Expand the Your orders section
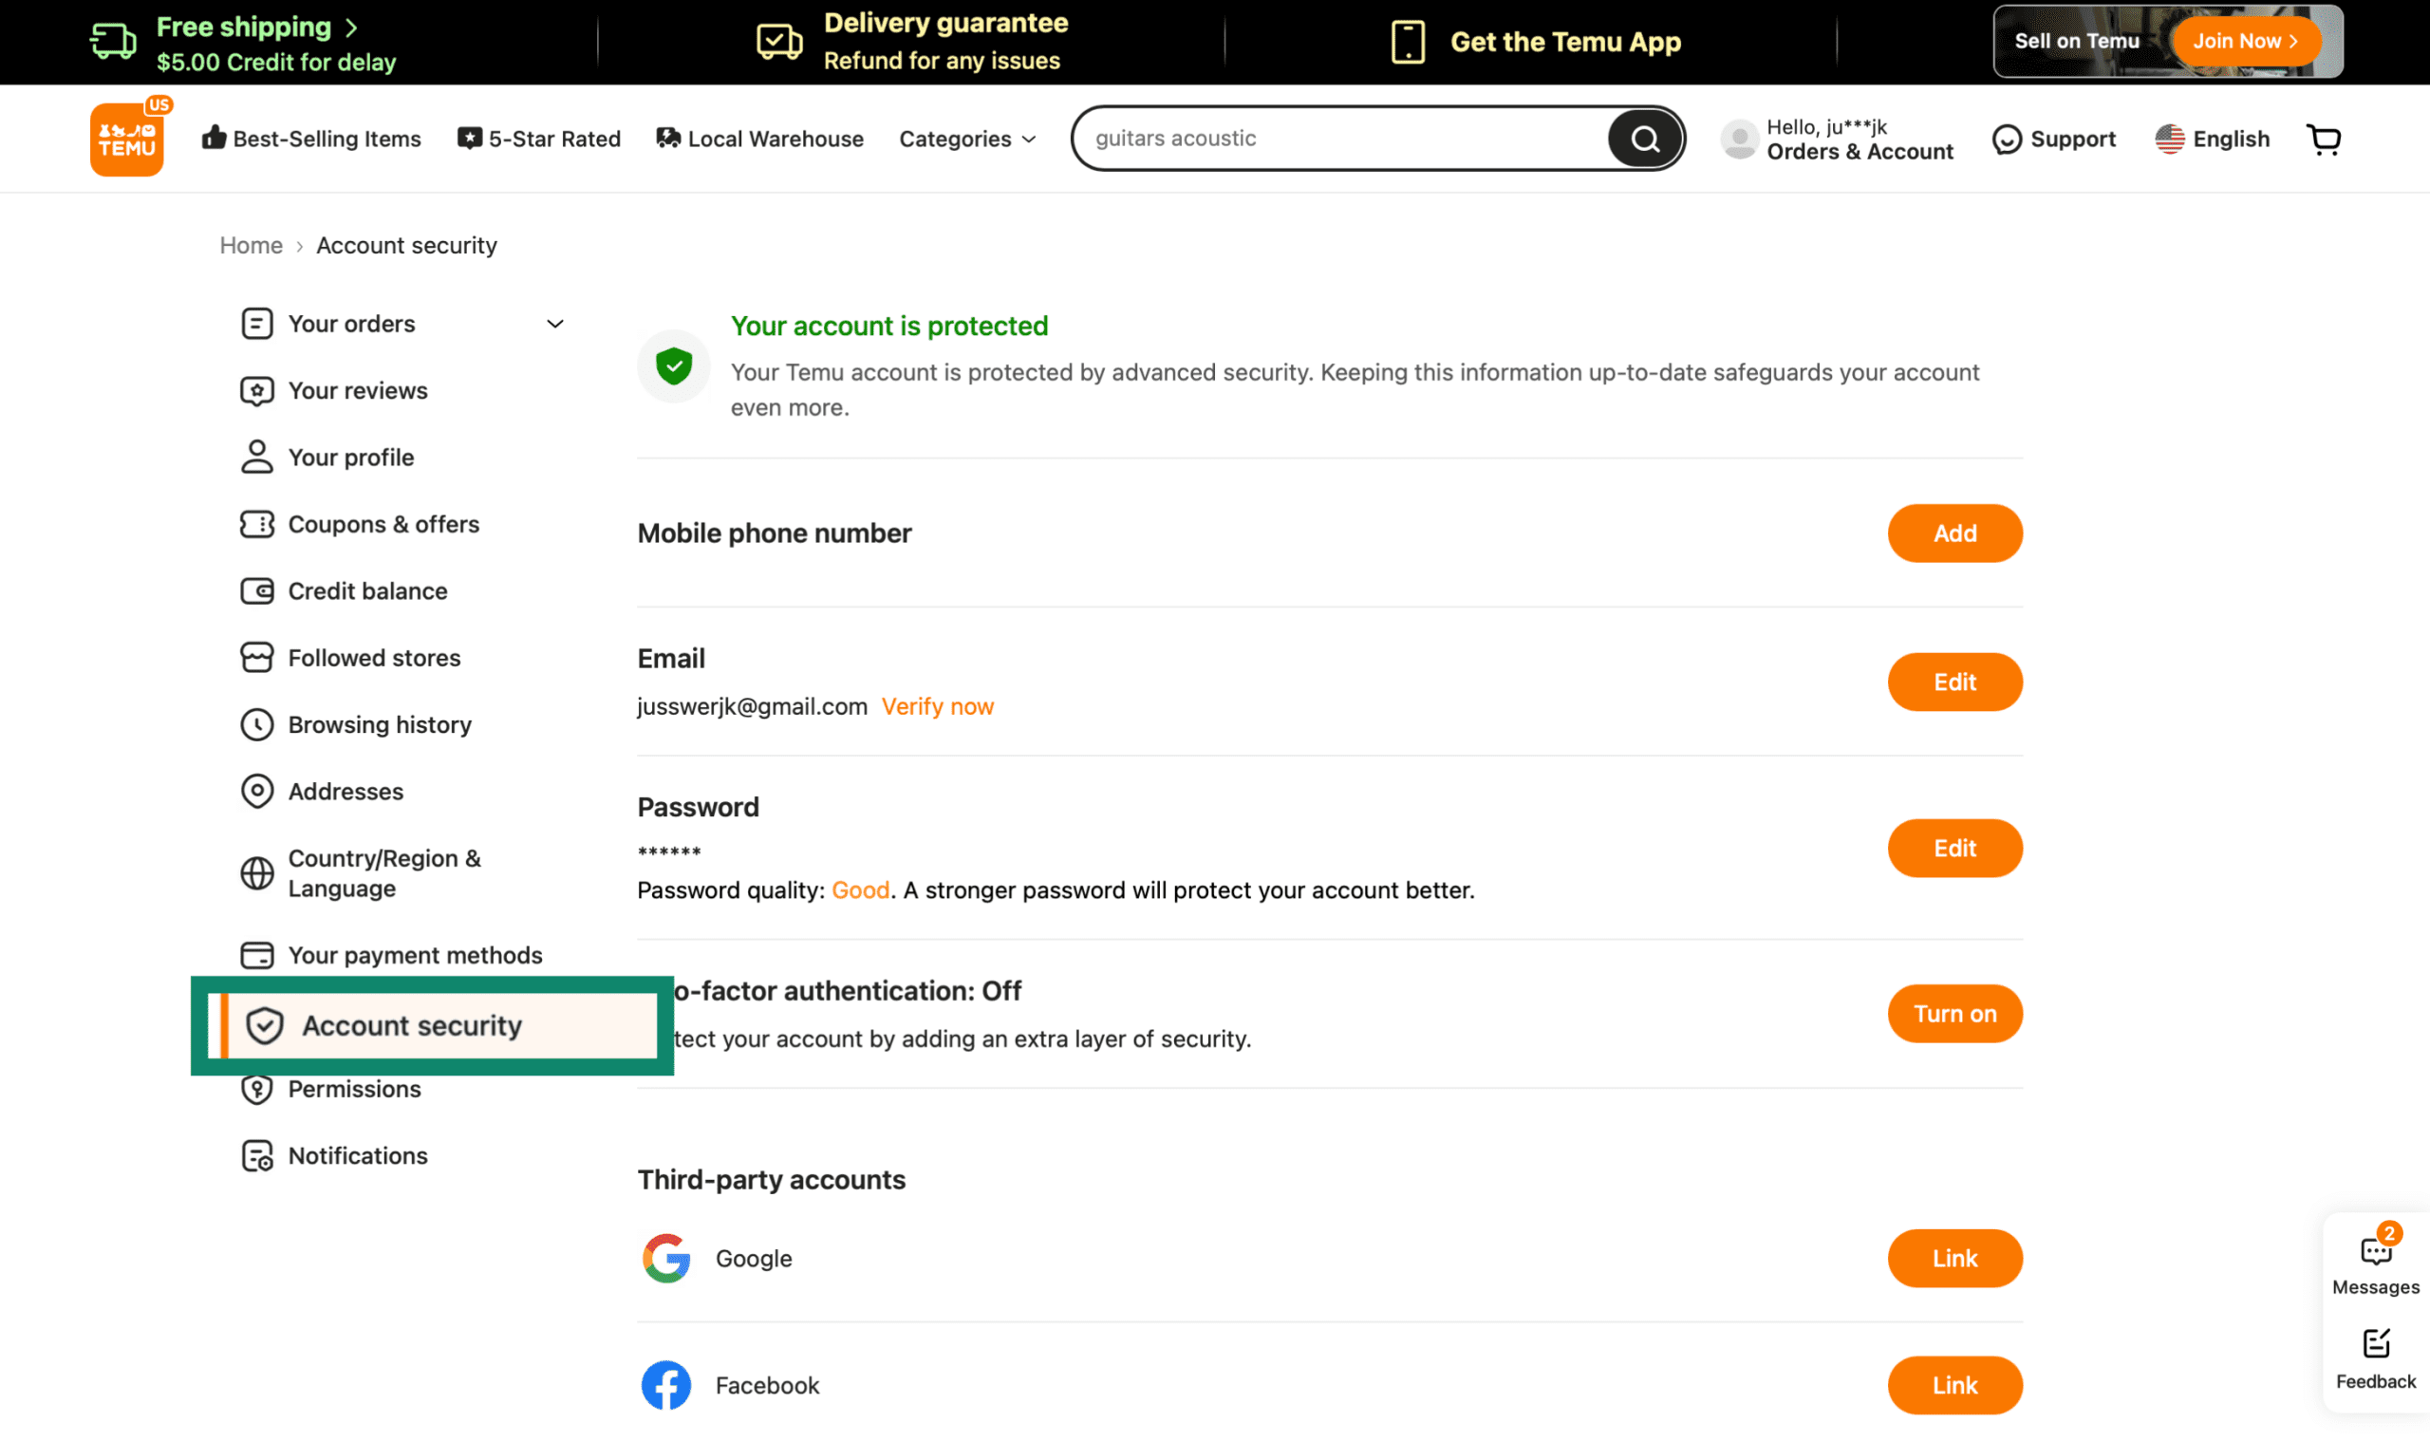2430x1441 pixels. coord(554,324)
